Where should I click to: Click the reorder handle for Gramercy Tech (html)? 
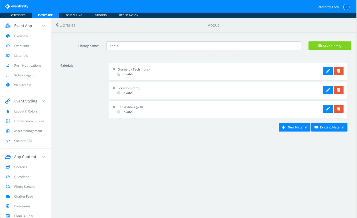[x=114, y=69]
